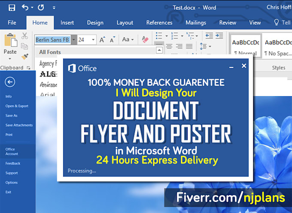The height and width of the screenshot is (213, 292).
Task: Click the Save icon in quick access toolbar
Action: [12, 8]
